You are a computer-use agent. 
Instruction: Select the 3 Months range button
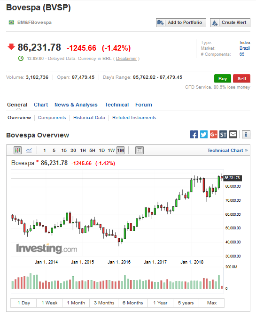104,303
